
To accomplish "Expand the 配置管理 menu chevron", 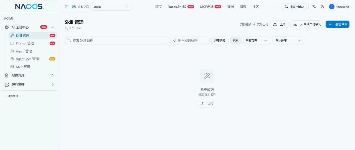I will (x=53, y=76).
